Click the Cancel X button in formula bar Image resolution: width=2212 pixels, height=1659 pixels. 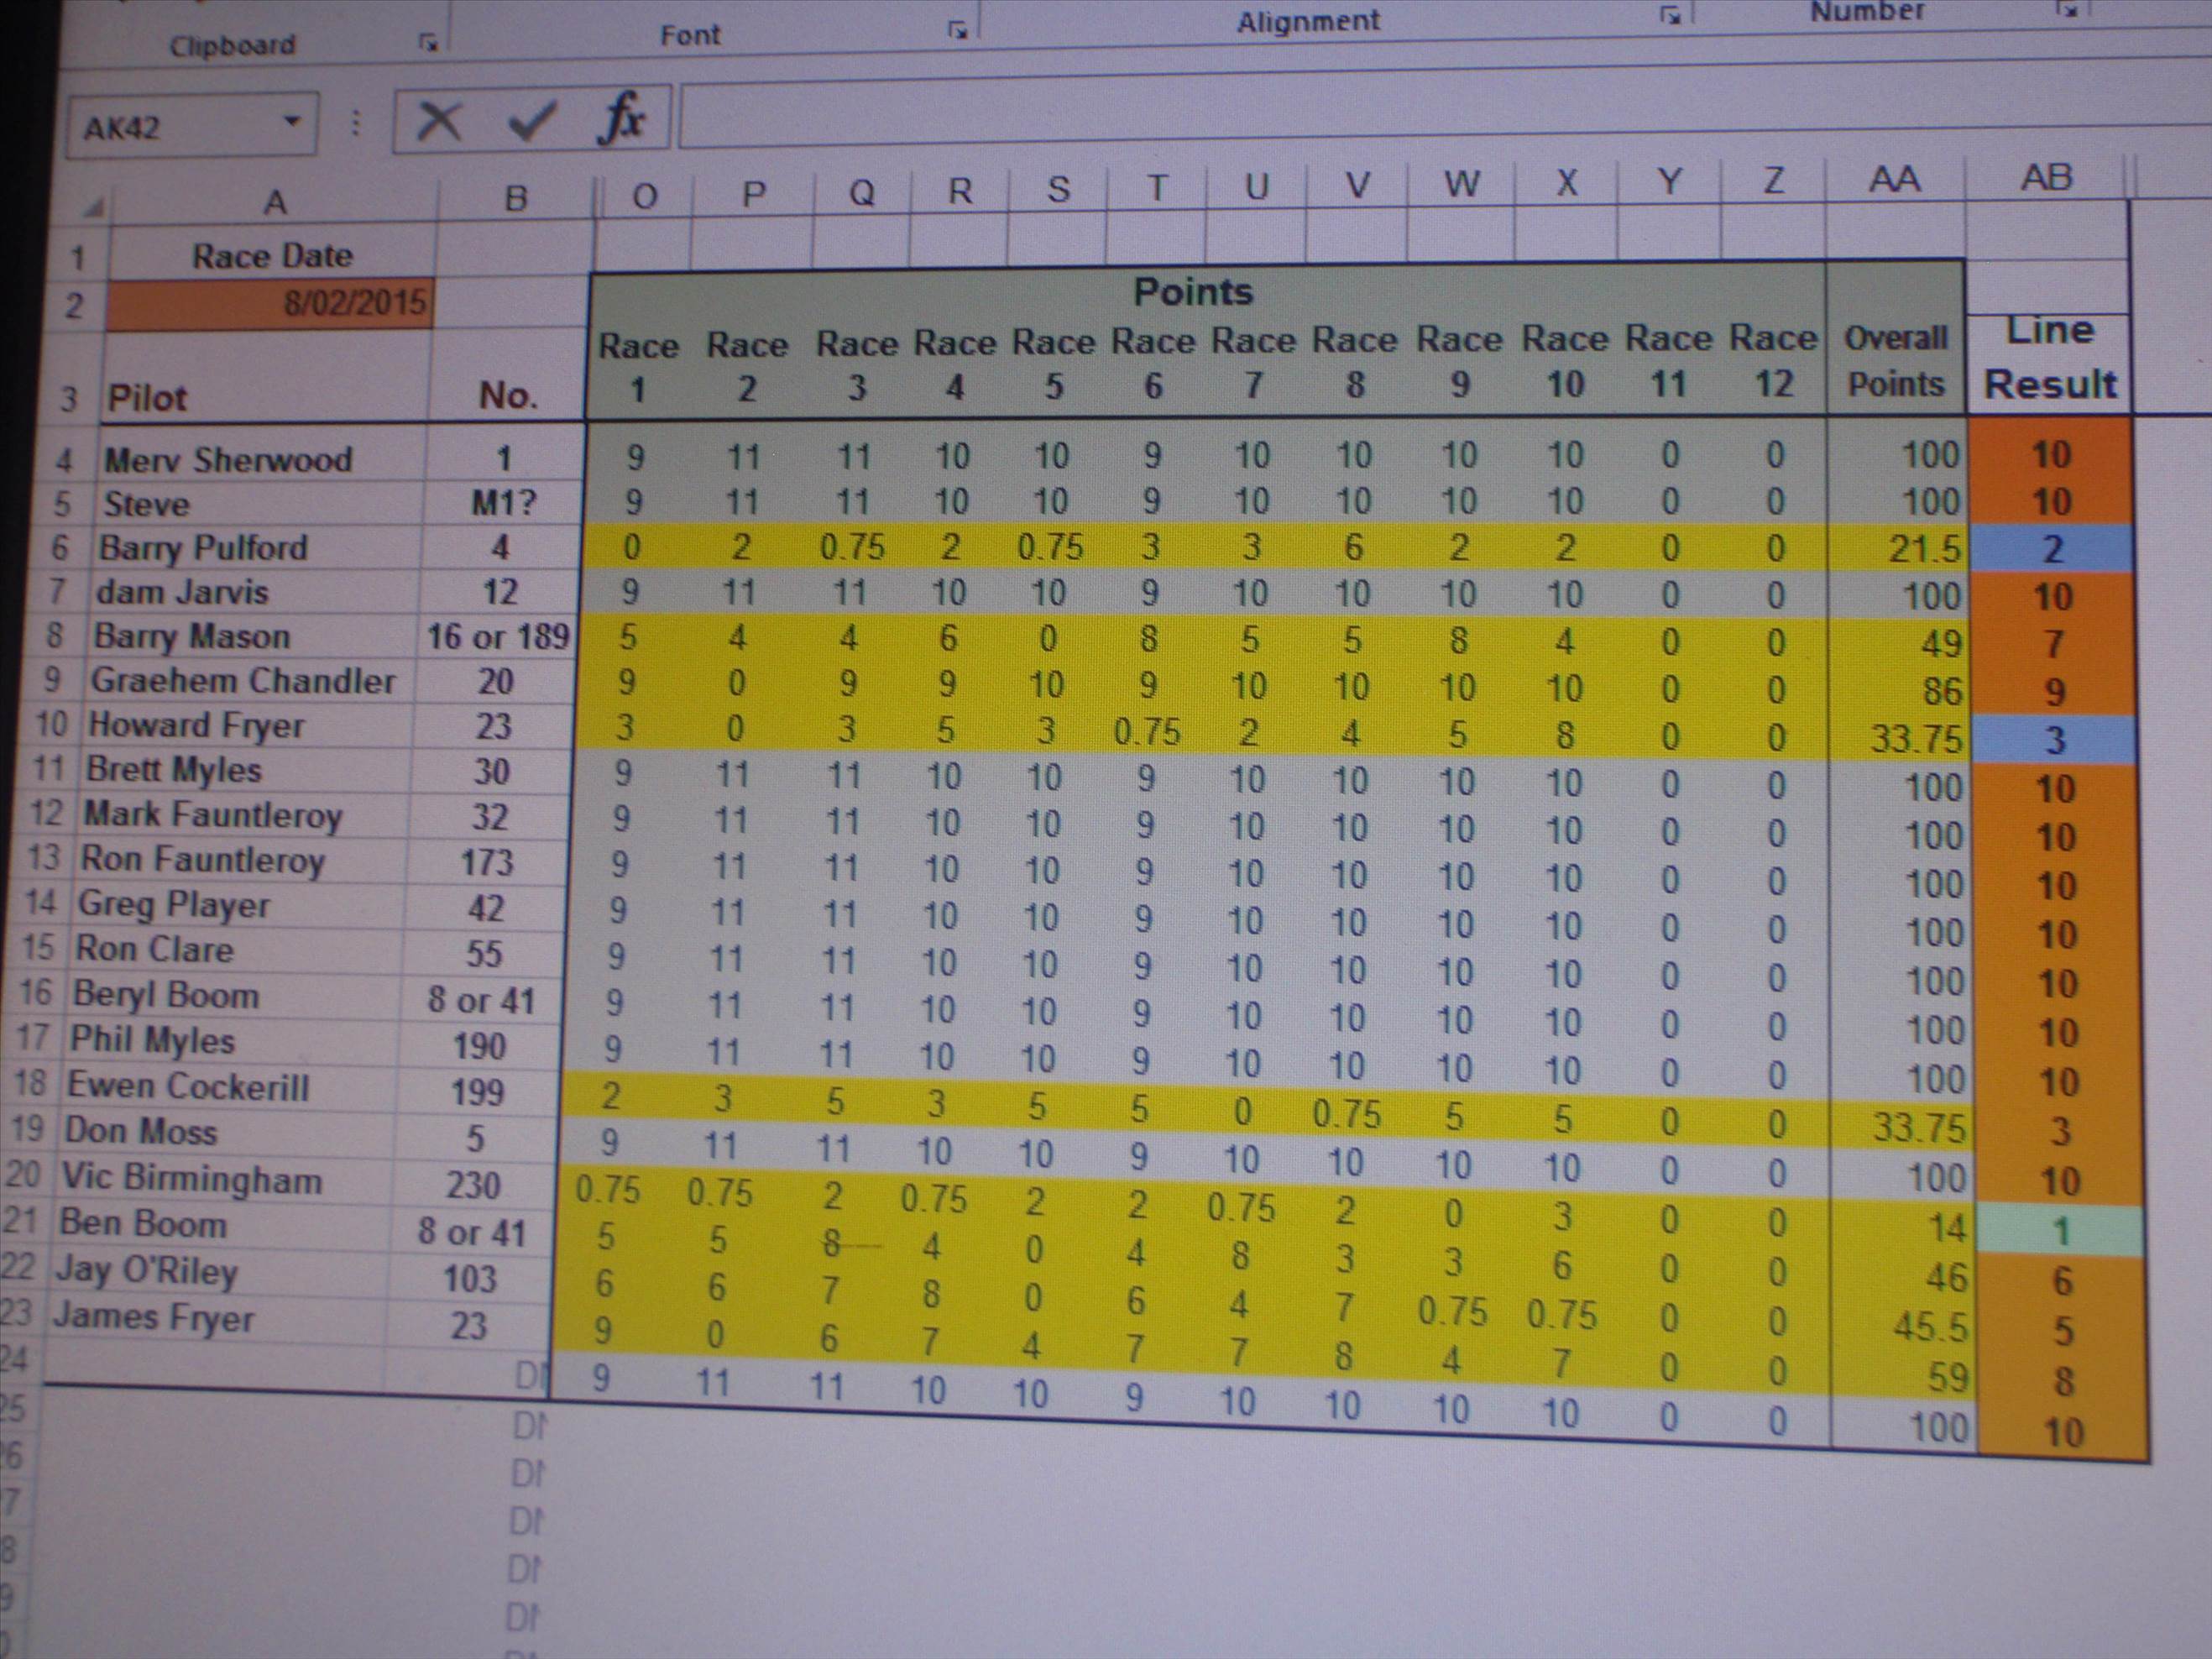coord(438,122)
